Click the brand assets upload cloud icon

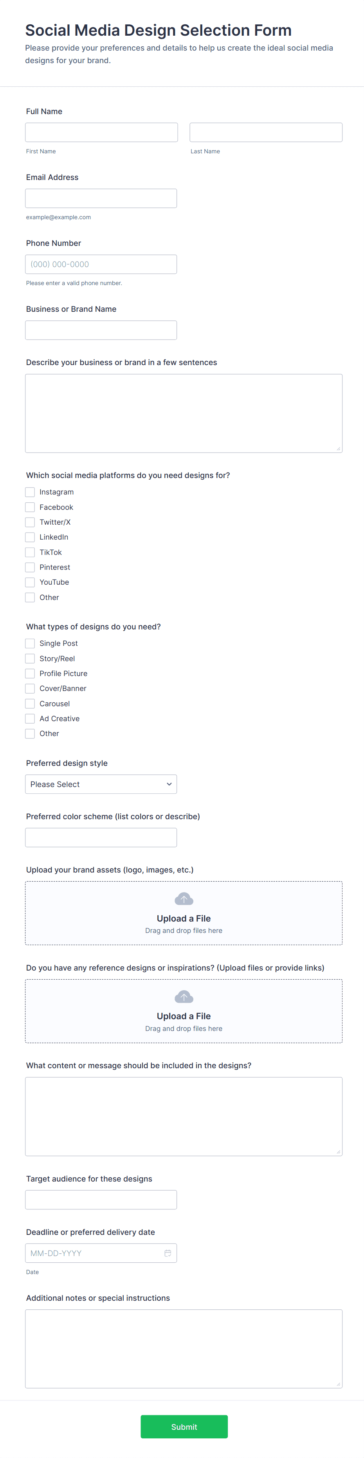pos(184,899)
